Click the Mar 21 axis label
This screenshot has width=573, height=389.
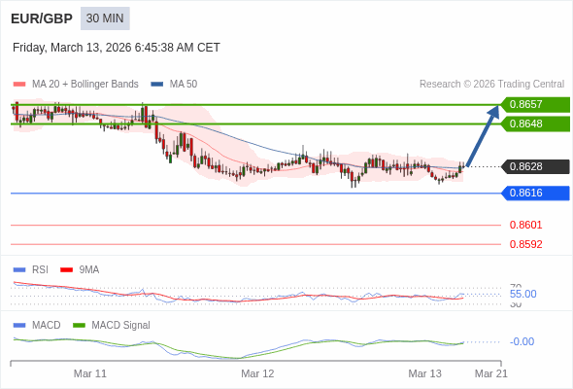pyautogui.click(x=491, y=373)
